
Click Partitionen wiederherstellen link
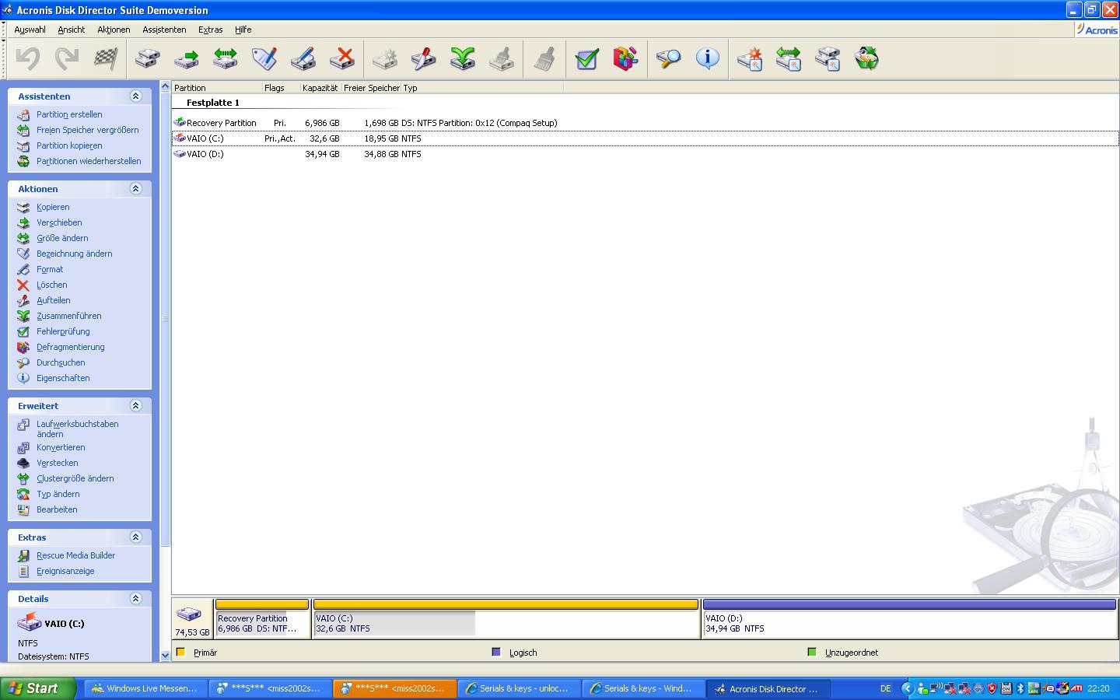89,161
